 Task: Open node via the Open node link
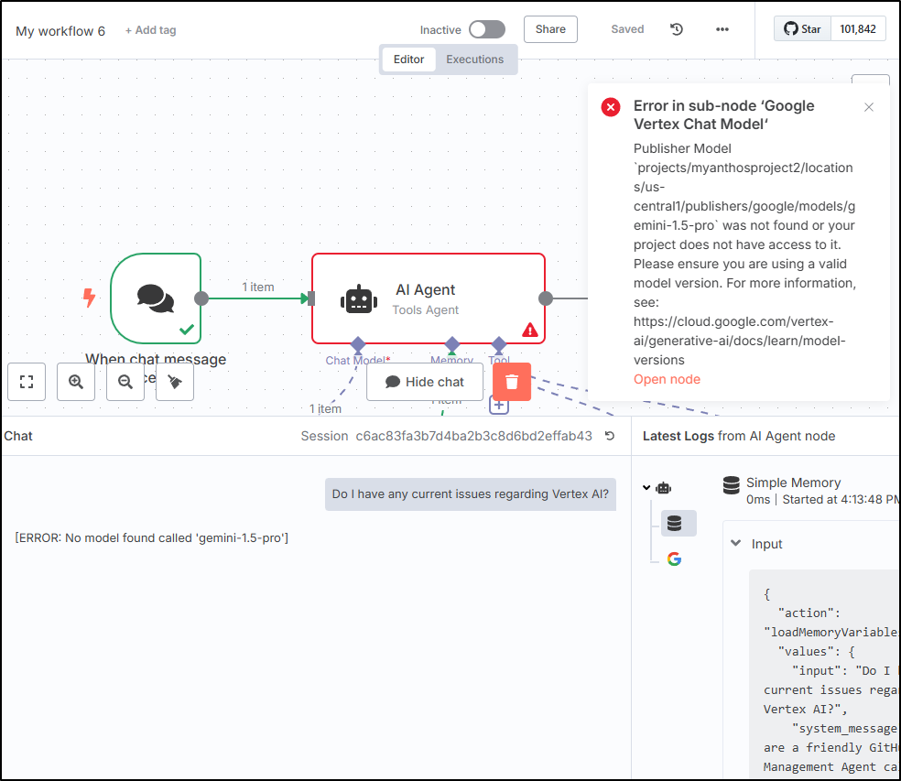(x=667, y=379)
